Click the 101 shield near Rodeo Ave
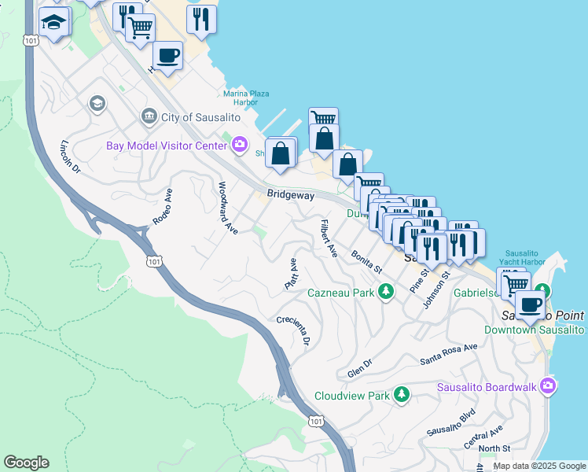Viewport: 588px width, 472px height. coord(154,261)
